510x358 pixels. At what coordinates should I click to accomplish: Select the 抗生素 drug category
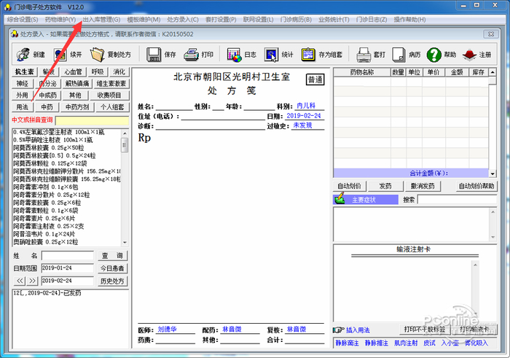[x=24, y=72]
